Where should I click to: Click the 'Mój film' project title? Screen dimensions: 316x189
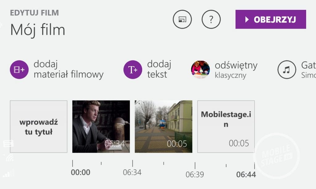coord(38,30)
